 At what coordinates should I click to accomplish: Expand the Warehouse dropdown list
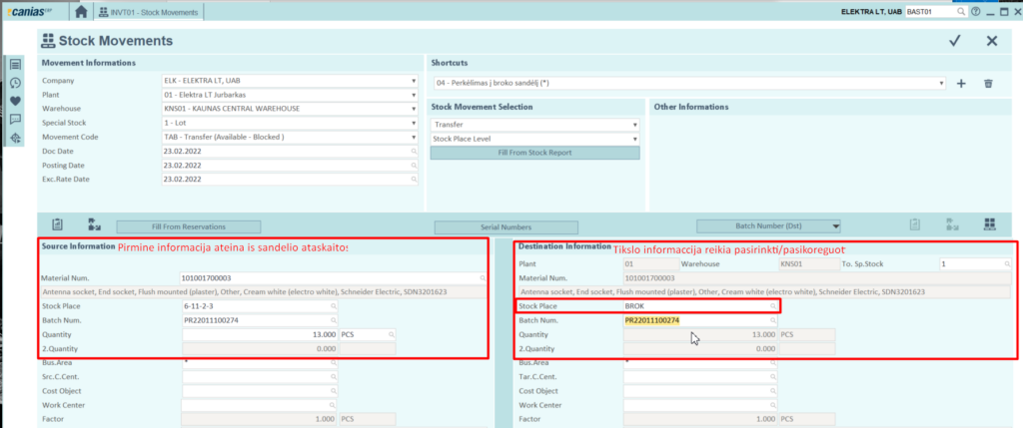(x=414, y=109)
